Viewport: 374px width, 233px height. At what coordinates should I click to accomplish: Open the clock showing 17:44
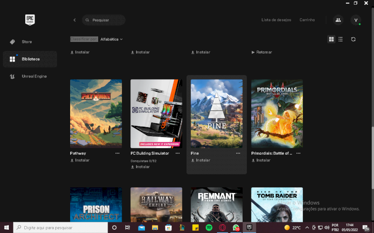(349, 227)
